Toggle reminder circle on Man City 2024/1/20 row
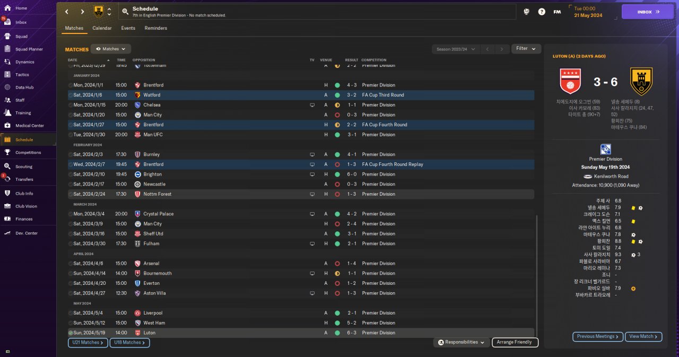The height and width of the screenshot is (357, 679). [x=71, y=115]
